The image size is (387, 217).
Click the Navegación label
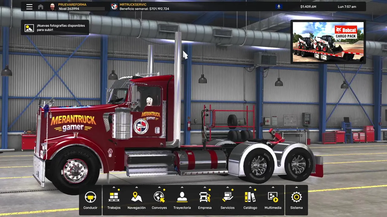pos(137,208)
